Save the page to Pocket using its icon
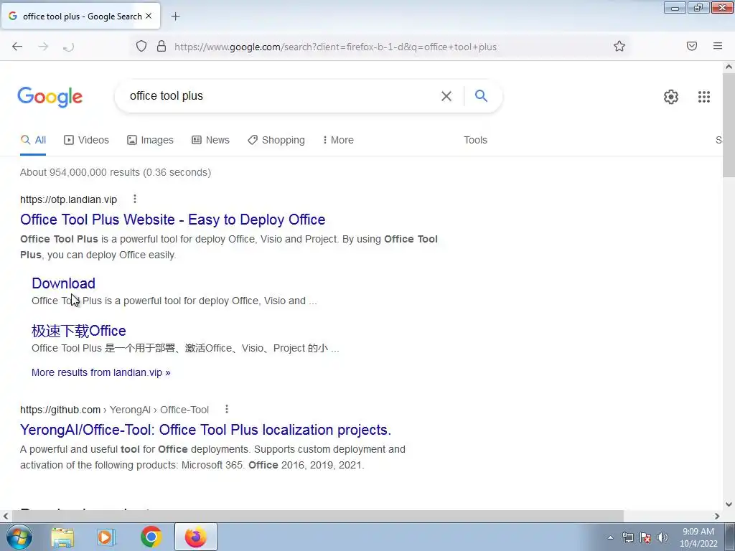The width and height of the screenshot is (735, 551). tap(692, 46)
